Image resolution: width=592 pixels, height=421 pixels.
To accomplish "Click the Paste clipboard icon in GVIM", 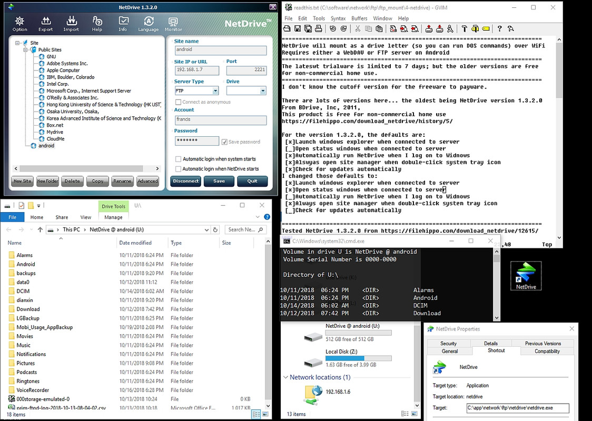I will [379, 28].
